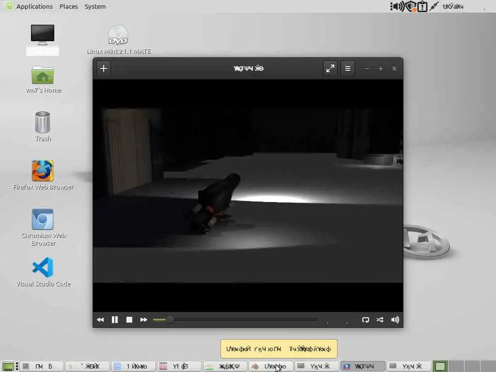Switch to third taskbar window with blue icon

click(134, 366)
